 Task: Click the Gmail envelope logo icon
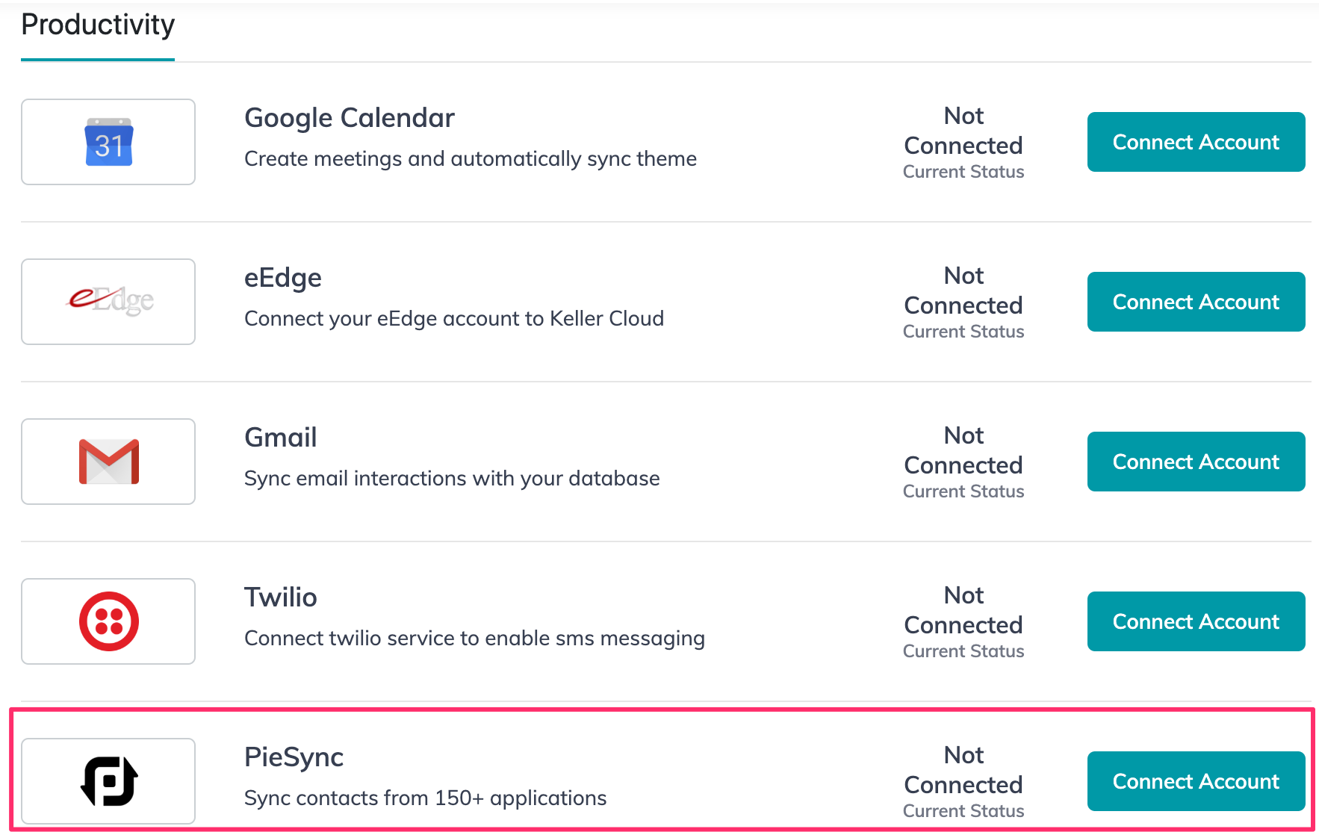109,462
